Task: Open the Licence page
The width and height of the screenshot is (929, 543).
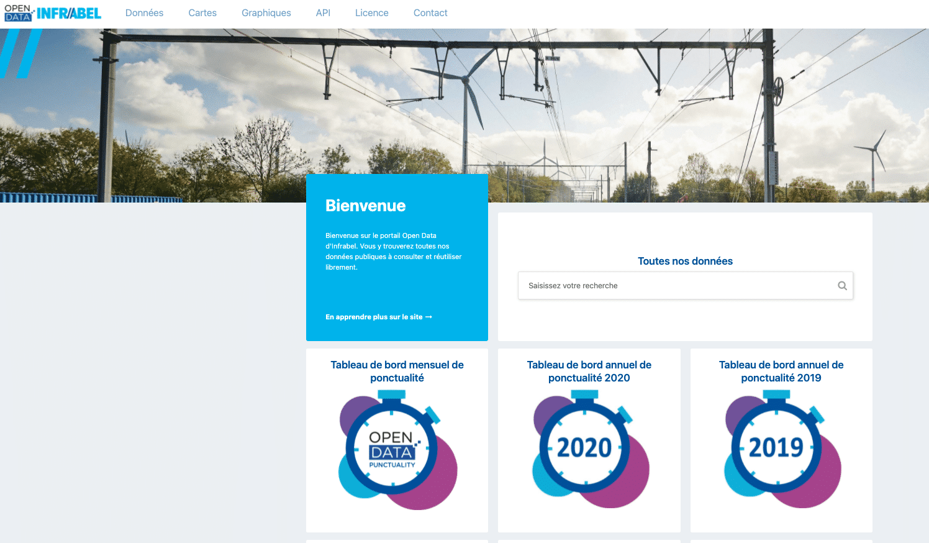Action: click(371, 13)
